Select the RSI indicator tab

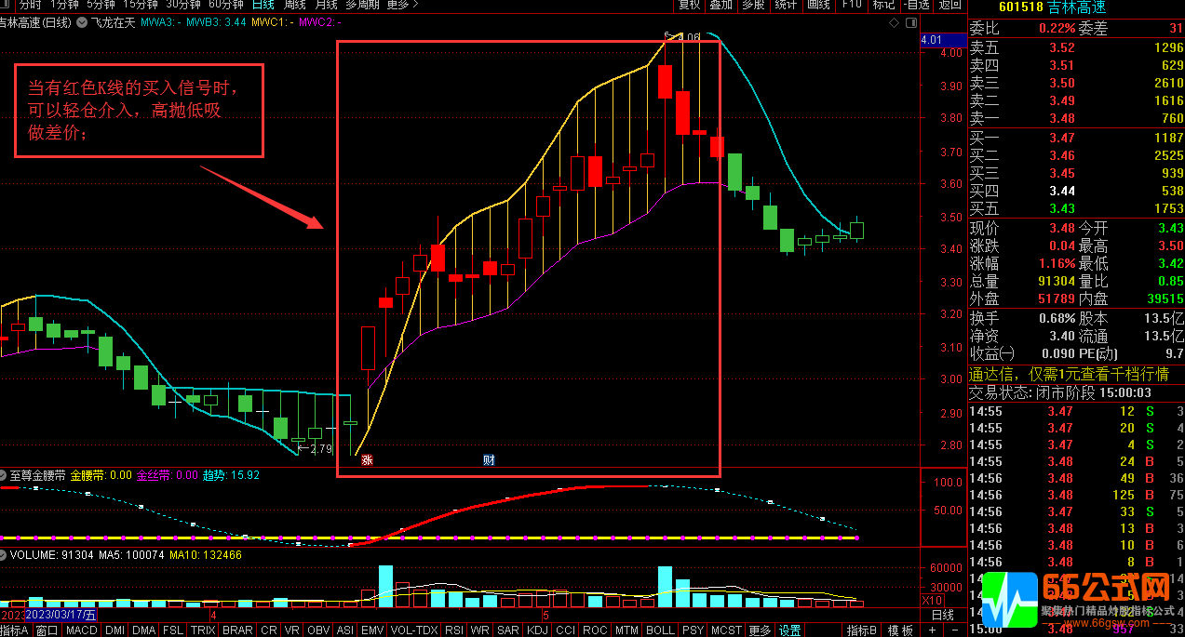(454, 630)
